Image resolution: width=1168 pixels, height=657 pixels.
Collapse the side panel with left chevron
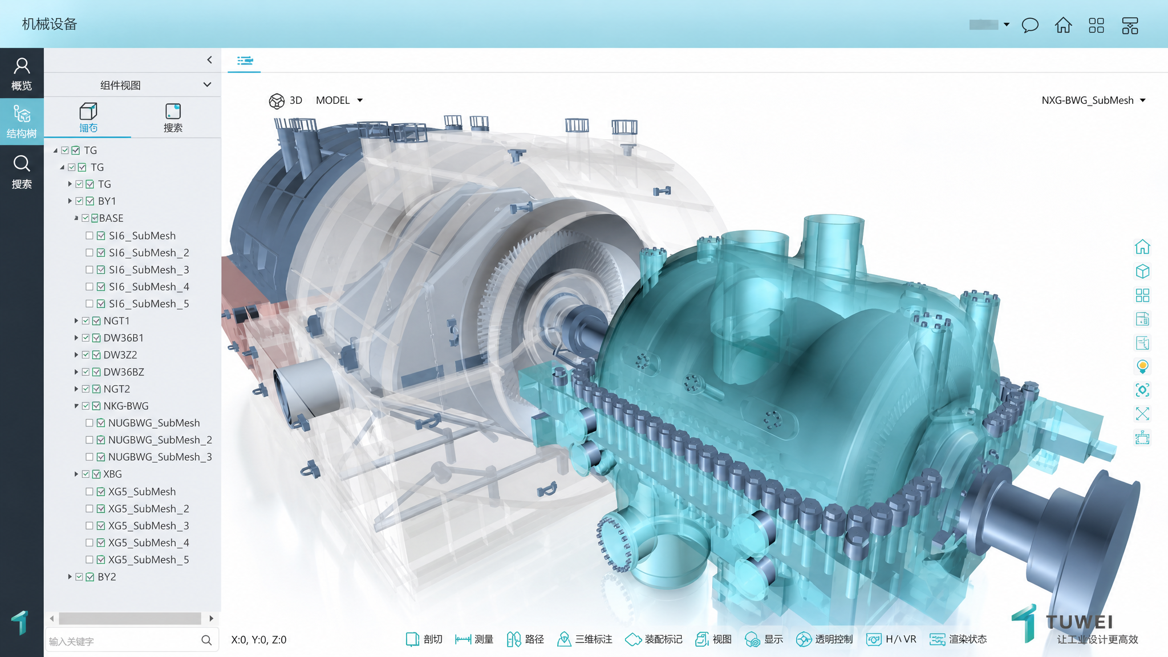click(x=209, y=60)
